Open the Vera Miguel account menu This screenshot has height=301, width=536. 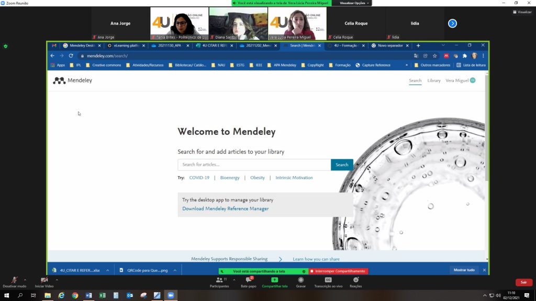pyautogui.click(x=460, y=80)
